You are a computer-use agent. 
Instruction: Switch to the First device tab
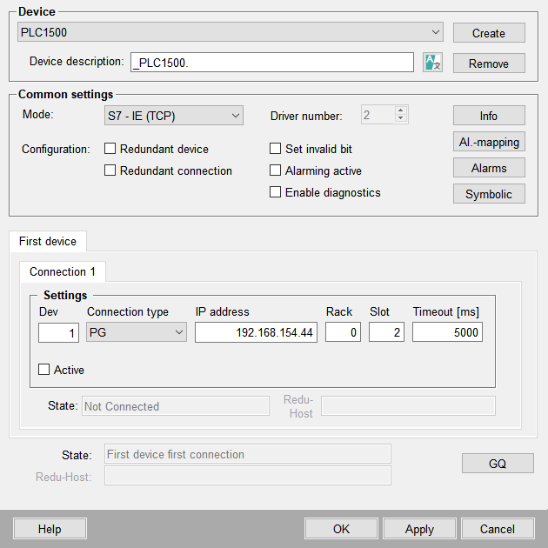(x=48, y=241)
